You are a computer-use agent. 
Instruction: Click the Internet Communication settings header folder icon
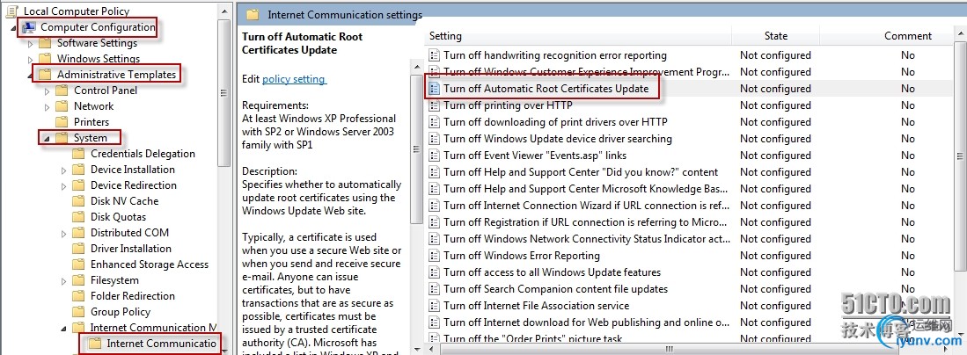click(x=253, y=15)
